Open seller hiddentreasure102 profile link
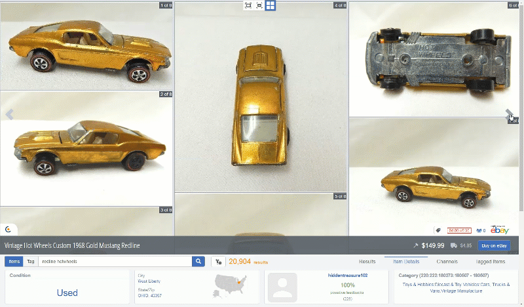 [x=348, y=276]
